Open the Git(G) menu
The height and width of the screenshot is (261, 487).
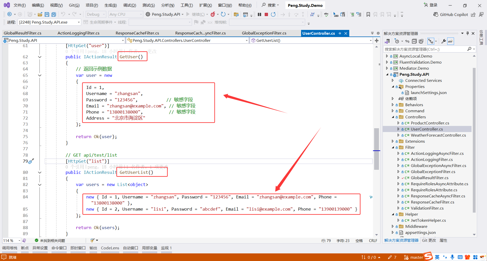point(74,5)
